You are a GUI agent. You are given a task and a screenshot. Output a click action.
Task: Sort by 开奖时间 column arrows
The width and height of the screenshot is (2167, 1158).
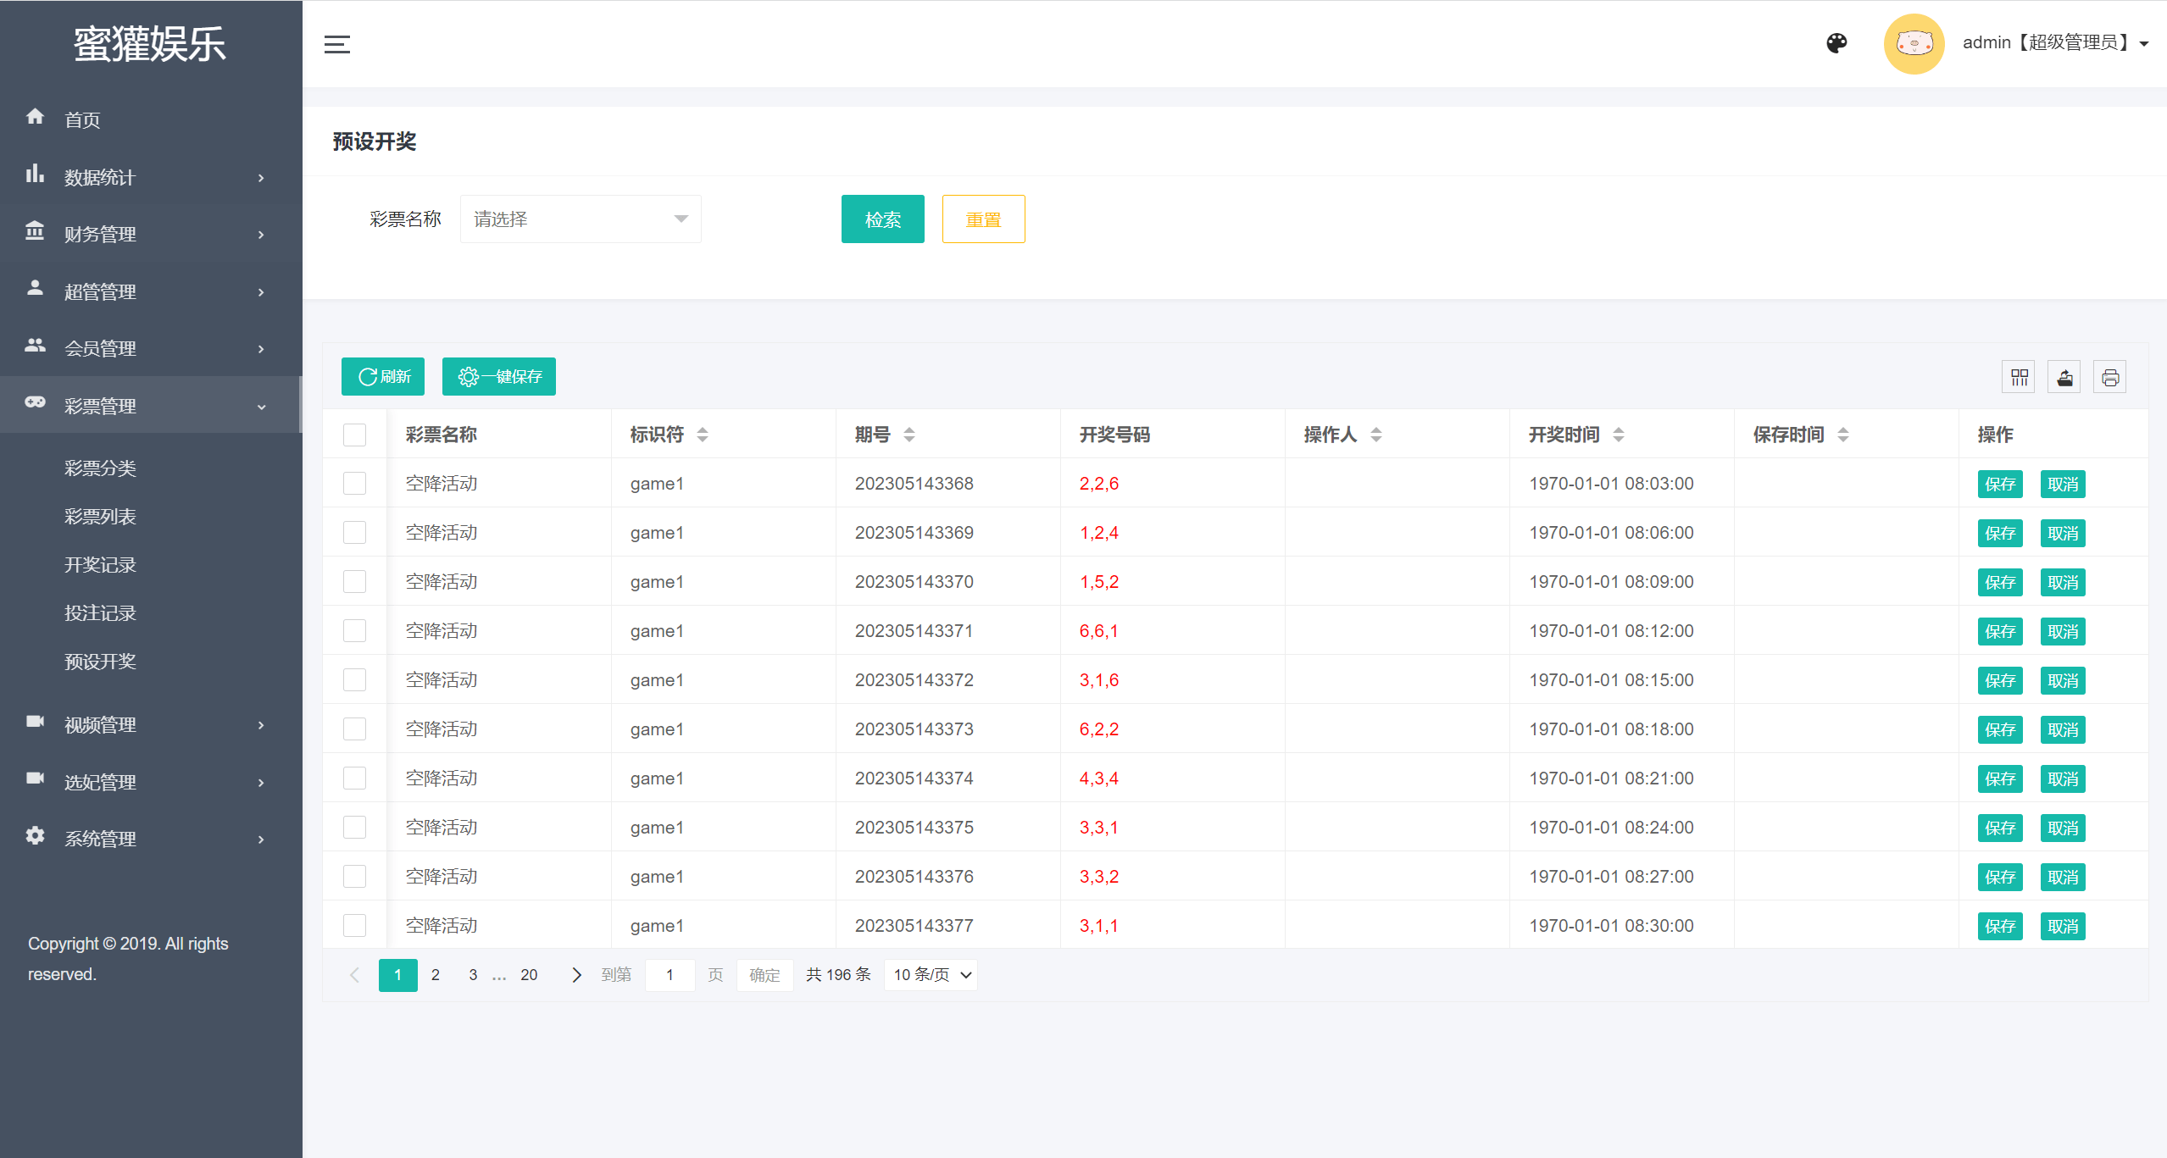[1619, 435]
